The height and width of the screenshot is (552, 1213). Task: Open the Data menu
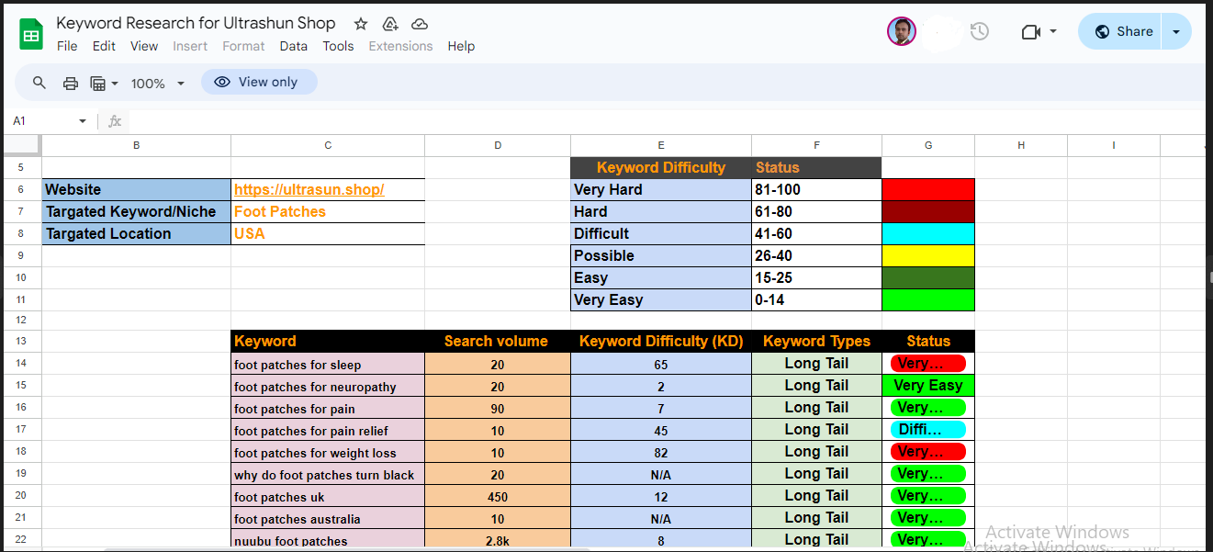[x=294, y=46]
